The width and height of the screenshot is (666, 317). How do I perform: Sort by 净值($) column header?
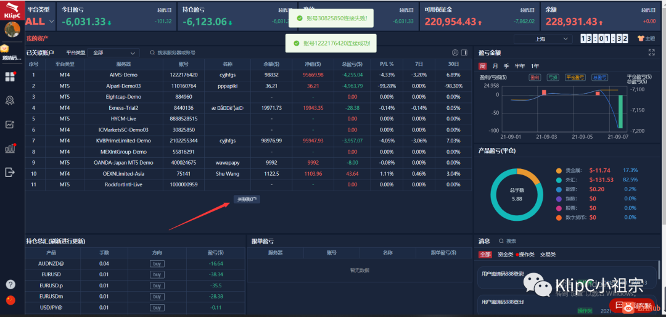tap(313, 64)
